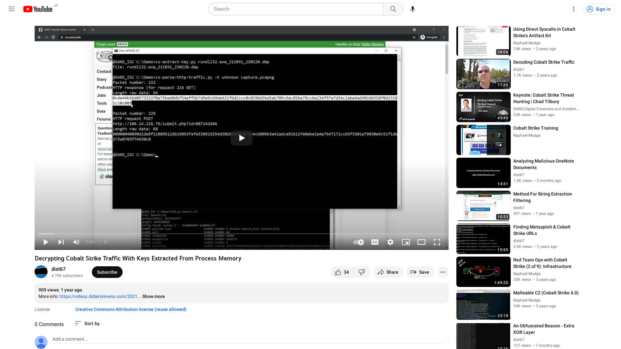
Task: Skip to next video icon
Action: (61, 242)
